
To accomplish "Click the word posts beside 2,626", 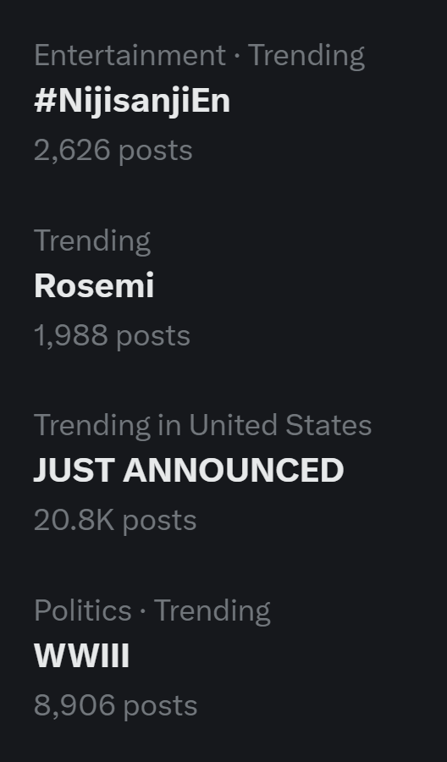I will click(156, 152).
